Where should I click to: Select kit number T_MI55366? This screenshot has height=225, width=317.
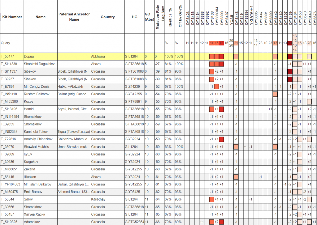[9, 101]
